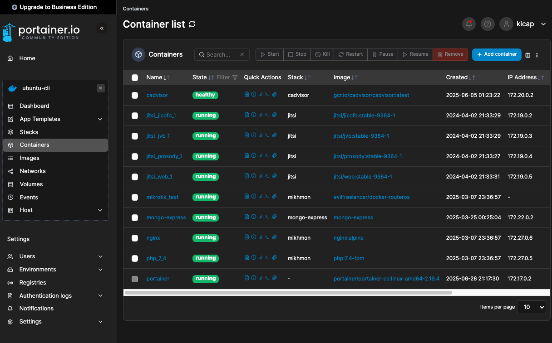Open exec console icon for php_7_4
The height and width of the screenshot is (343, 552).
coord(267,258)
